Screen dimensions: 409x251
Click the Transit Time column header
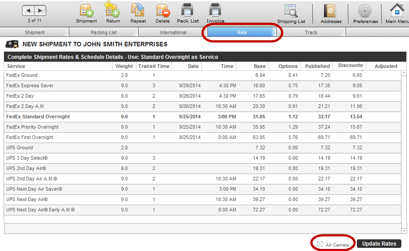pos(153,66)
